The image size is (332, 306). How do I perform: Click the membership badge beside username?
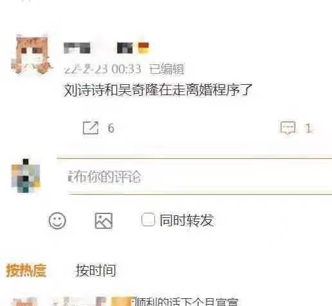point(143,48)
